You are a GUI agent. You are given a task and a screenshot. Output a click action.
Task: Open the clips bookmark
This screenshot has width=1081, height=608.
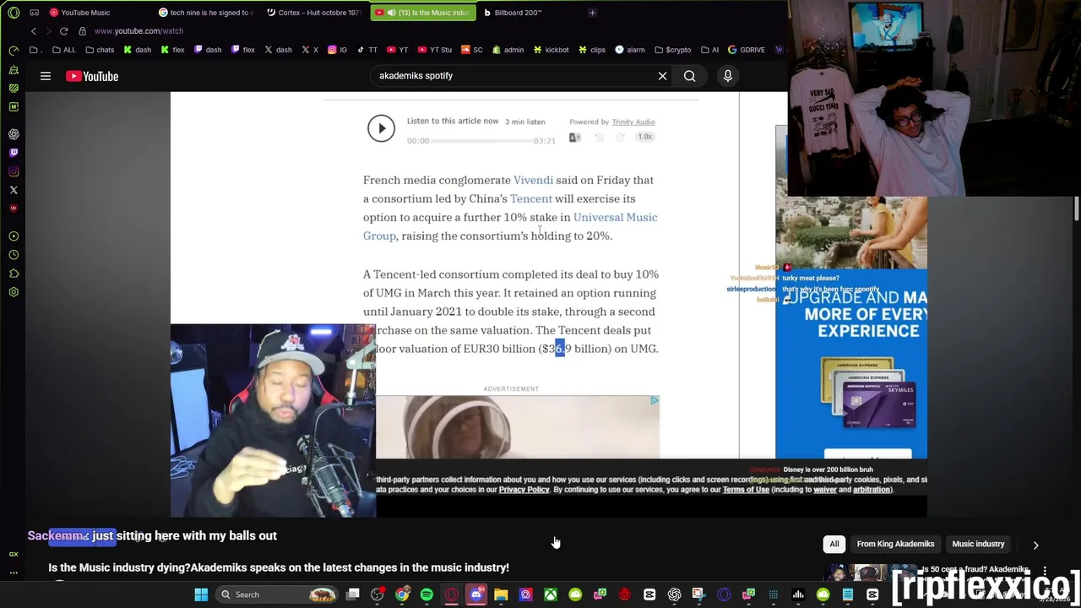(592, 50)
